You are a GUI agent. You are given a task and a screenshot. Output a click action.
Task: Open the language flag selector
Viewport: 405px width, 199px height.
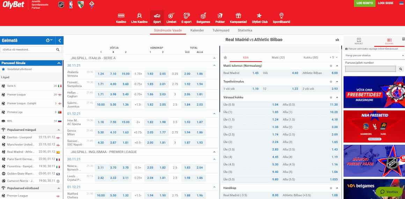(x=401, y=3)
